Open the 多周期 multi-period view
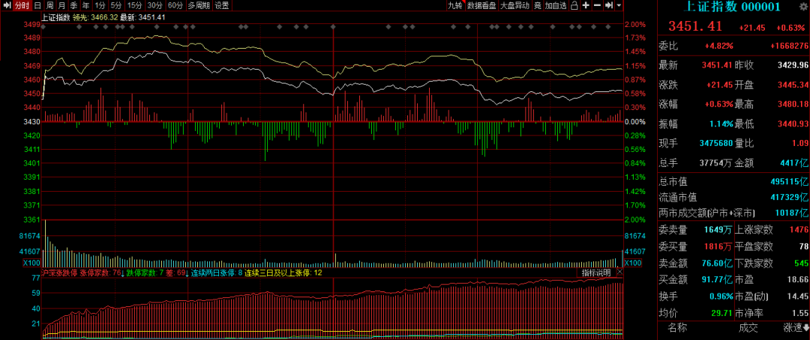 coord(199,6)
